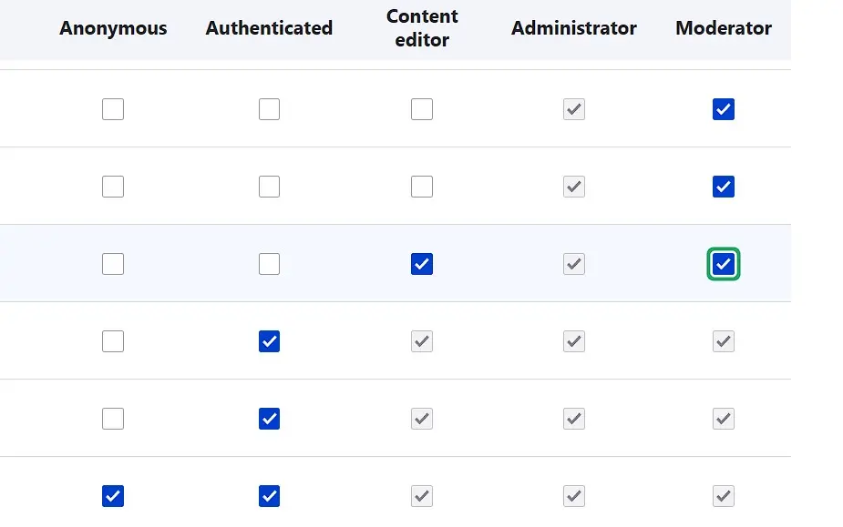Uncheck the green-outlined Moderator checkbox
Screen dimensions: 843x527
coord(723,263)
